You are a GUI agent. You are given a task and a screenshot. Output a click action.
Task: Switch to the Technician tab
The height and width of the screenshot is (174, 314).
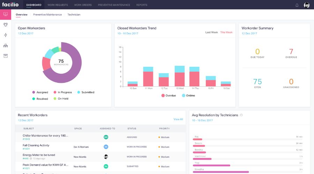[x=74, y=15]
